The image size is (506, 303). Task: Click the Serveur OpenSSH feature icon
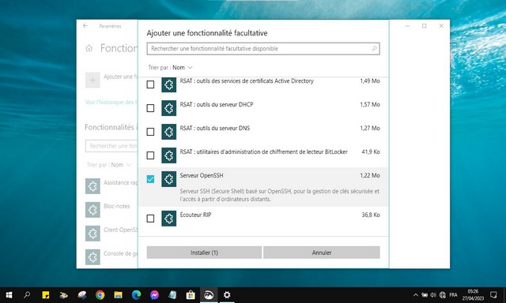pyautogui.click(x=168, y=179)
